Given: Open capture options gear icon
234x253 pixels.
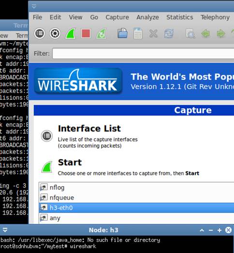Looking at the screenshot, I should point(55,33).
